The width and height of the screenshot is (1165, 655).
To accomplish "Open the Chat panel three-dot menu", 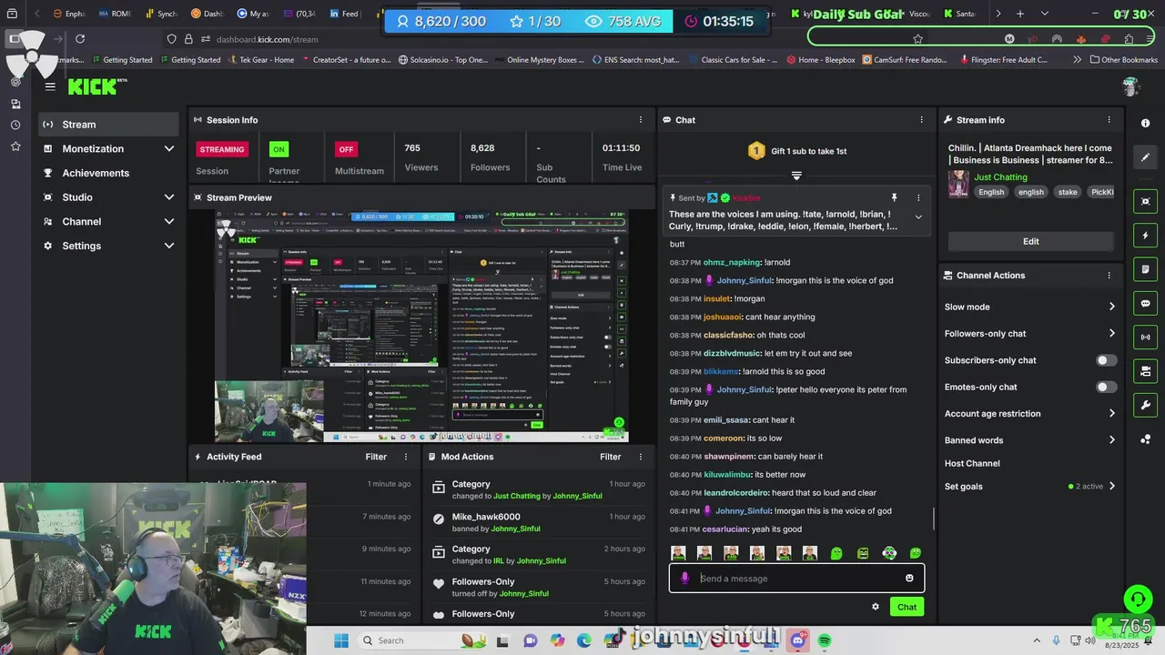I will tap(921, 120).
